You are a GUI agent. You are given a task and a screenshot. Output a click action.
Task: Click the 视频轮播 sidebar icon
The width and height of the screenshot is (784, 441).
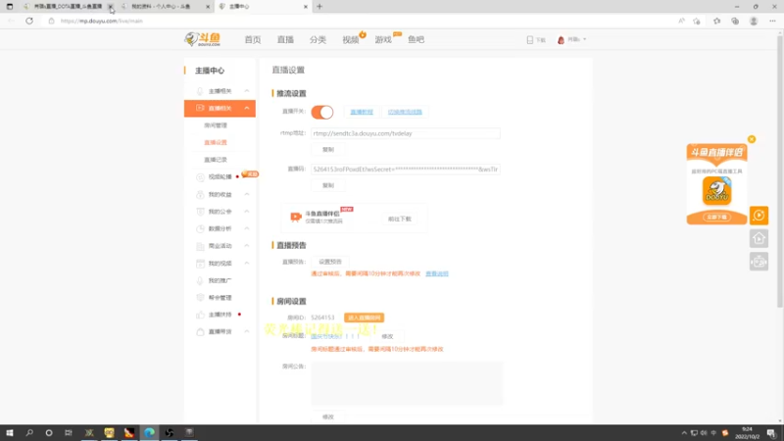[x=200, y=177]
